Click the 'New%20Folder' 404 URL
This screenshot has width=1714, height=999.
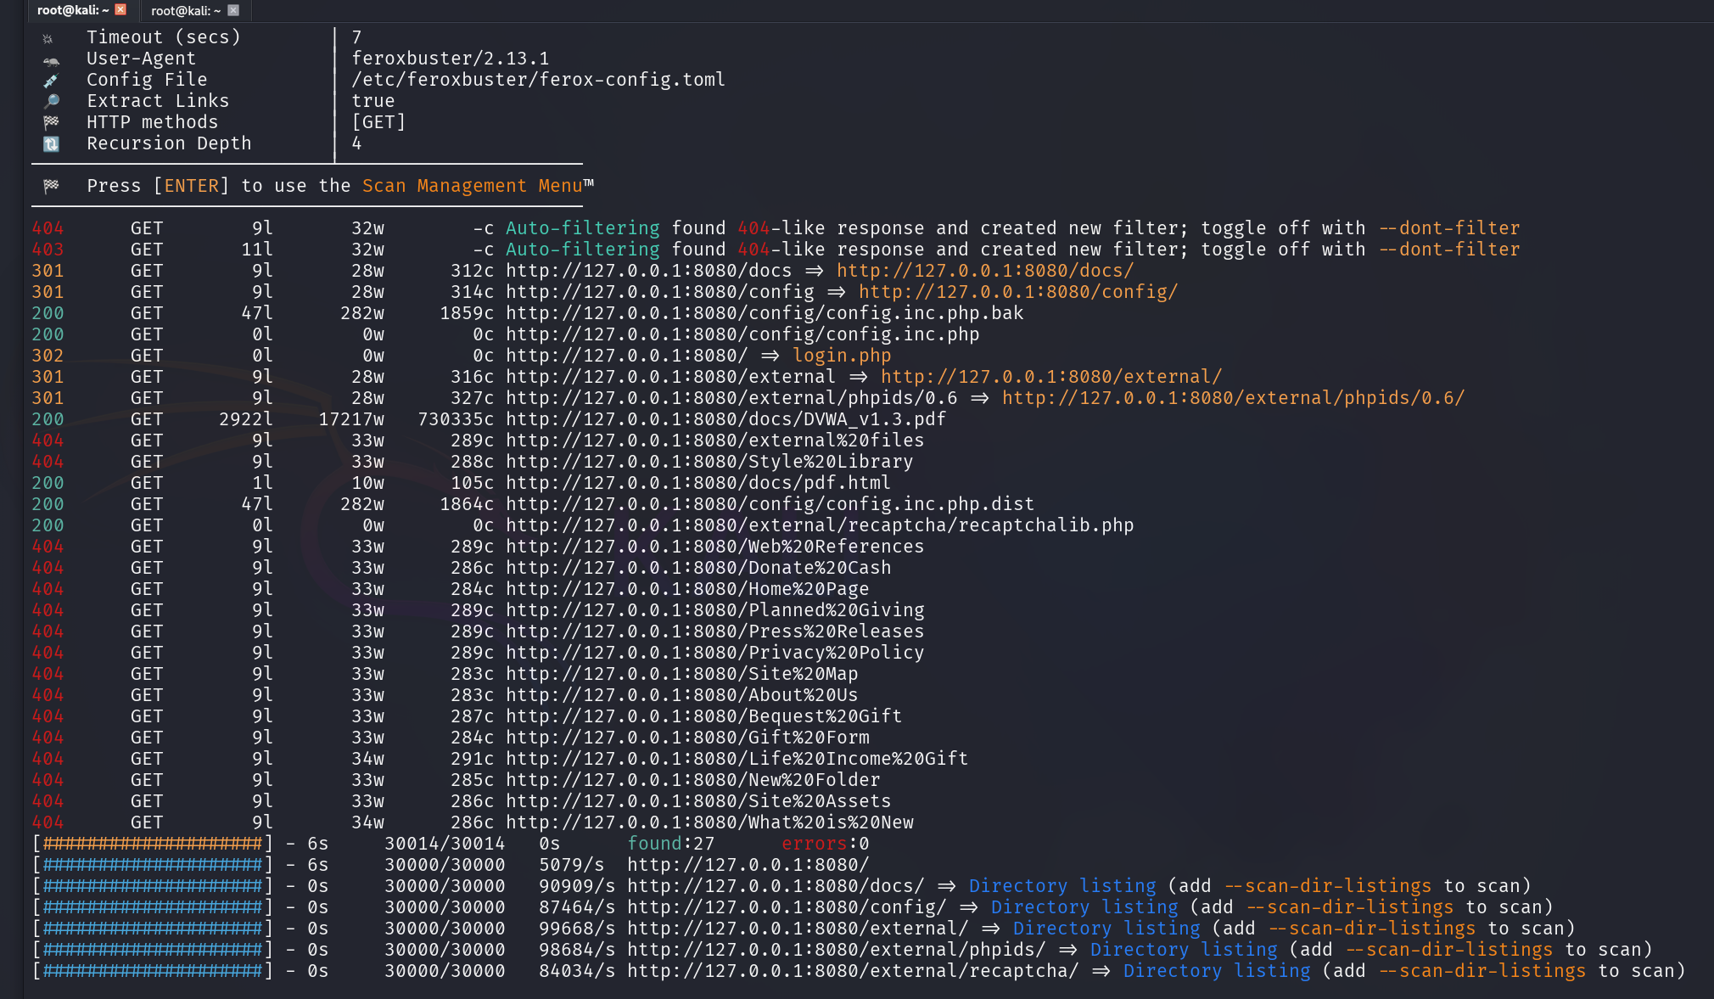click(692, 780)
